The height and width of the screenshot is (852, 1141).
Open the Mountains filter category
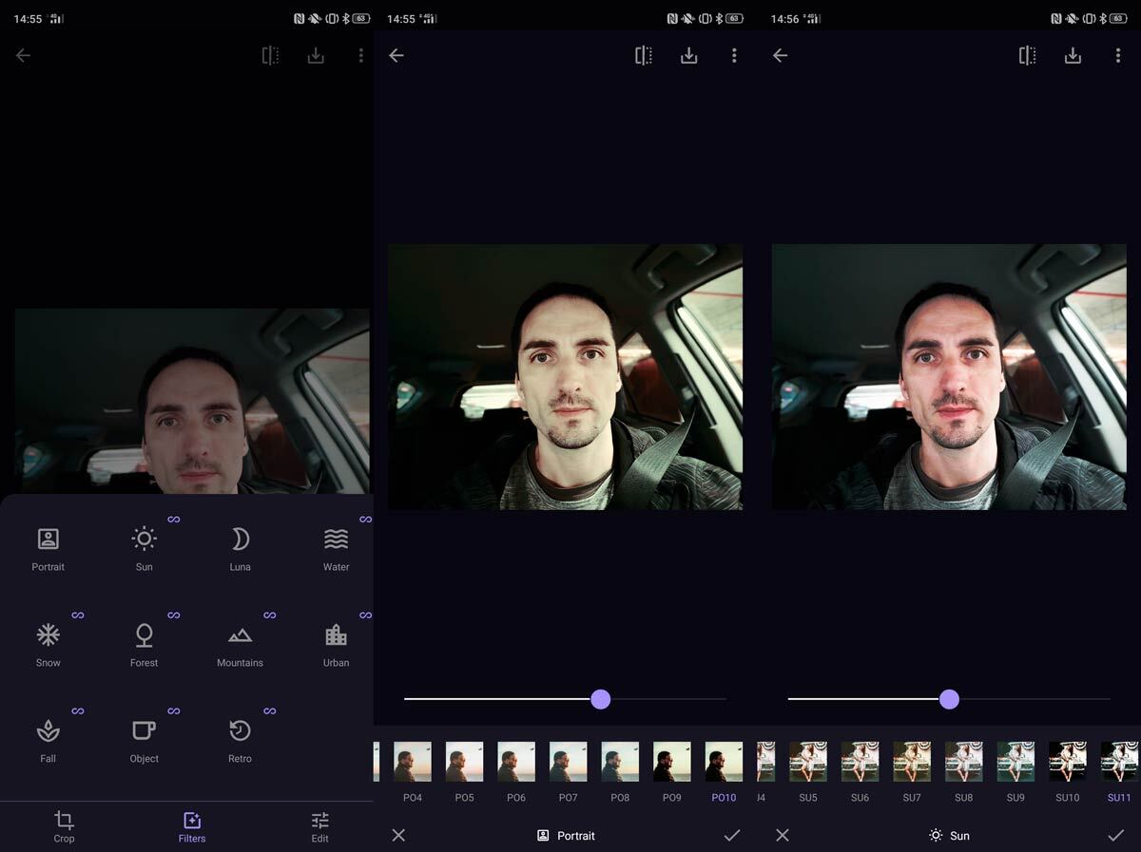240,645
